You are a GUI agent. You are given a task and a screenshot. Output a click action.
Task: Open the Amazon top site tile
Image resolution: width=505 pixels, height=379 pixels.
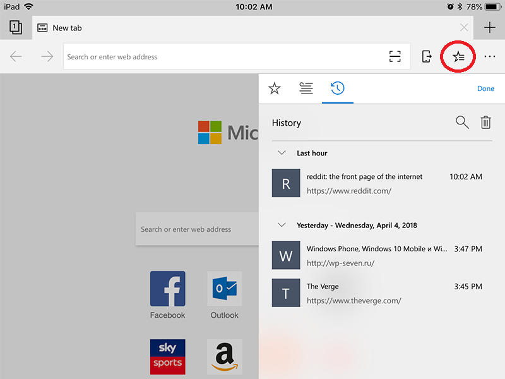(225, 357)
